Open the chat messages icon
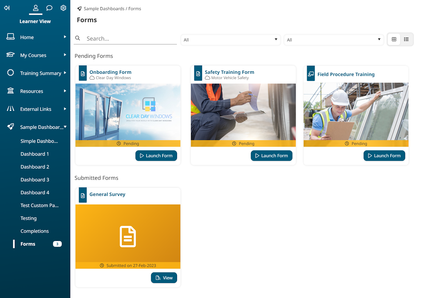 (x=49, y=8)
